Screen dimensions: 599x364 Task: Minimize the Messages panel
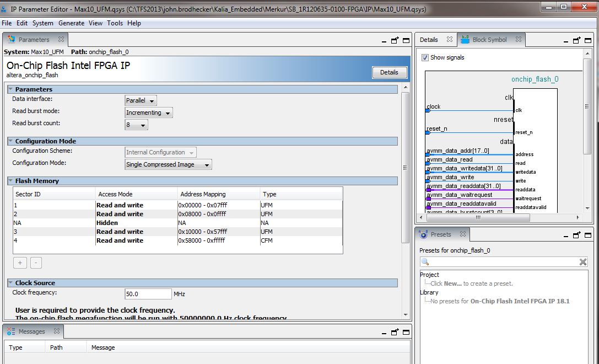point(384,333)
